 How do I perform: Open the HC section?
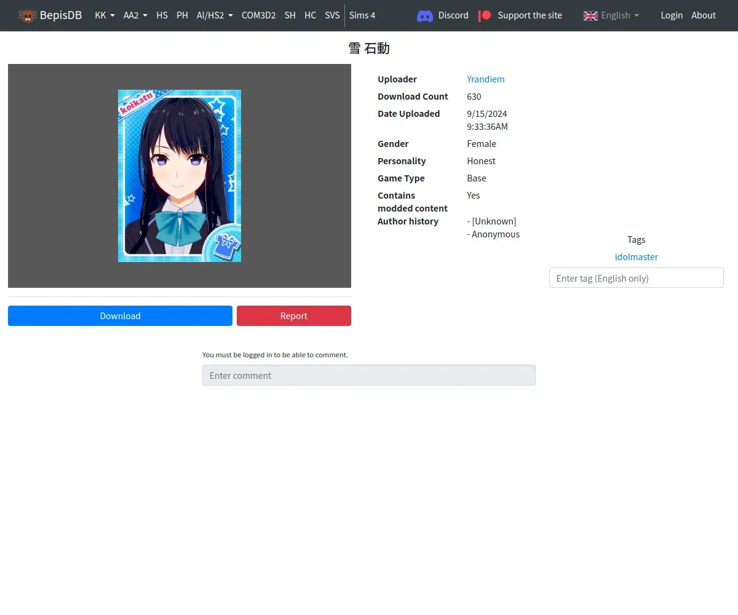pos(311,15)
